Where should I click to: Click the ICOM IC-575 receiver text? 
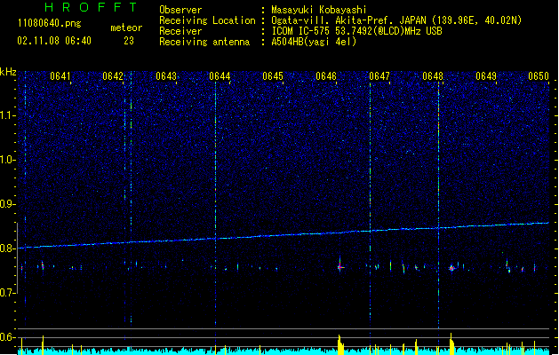pyautogui.click(x=356, y=31)
